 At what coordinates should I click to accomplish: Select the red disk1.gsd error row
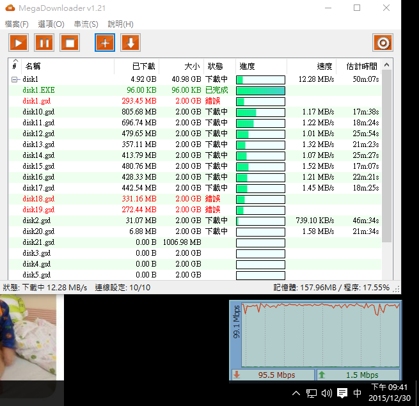[195, 101]
